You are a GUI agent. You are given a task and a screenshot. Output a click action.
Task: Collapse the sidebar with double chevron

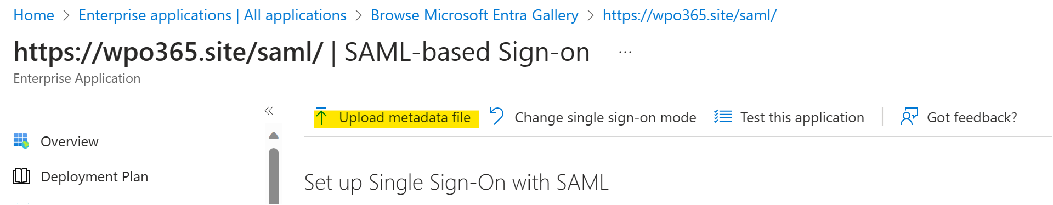[x=269, y=111]
